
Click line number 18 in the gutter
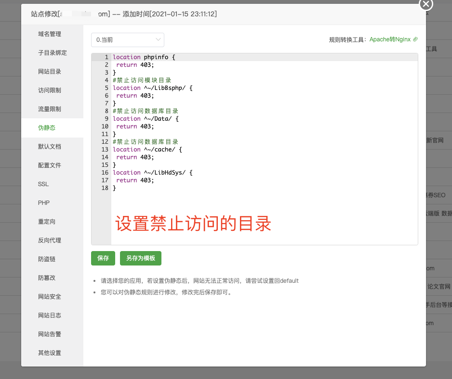click(105, 188)
